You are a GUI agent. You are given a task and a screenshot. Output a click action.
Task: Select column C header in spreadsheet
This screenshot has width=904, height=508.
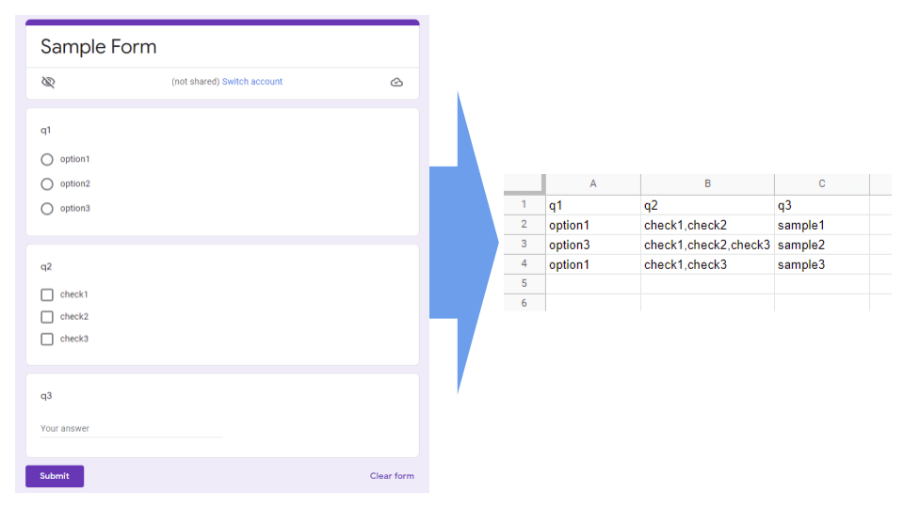pos(821,184)
